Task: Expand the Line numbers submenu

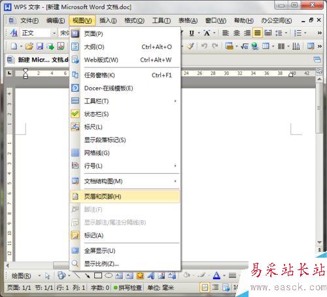Action: tap(125, 166)
